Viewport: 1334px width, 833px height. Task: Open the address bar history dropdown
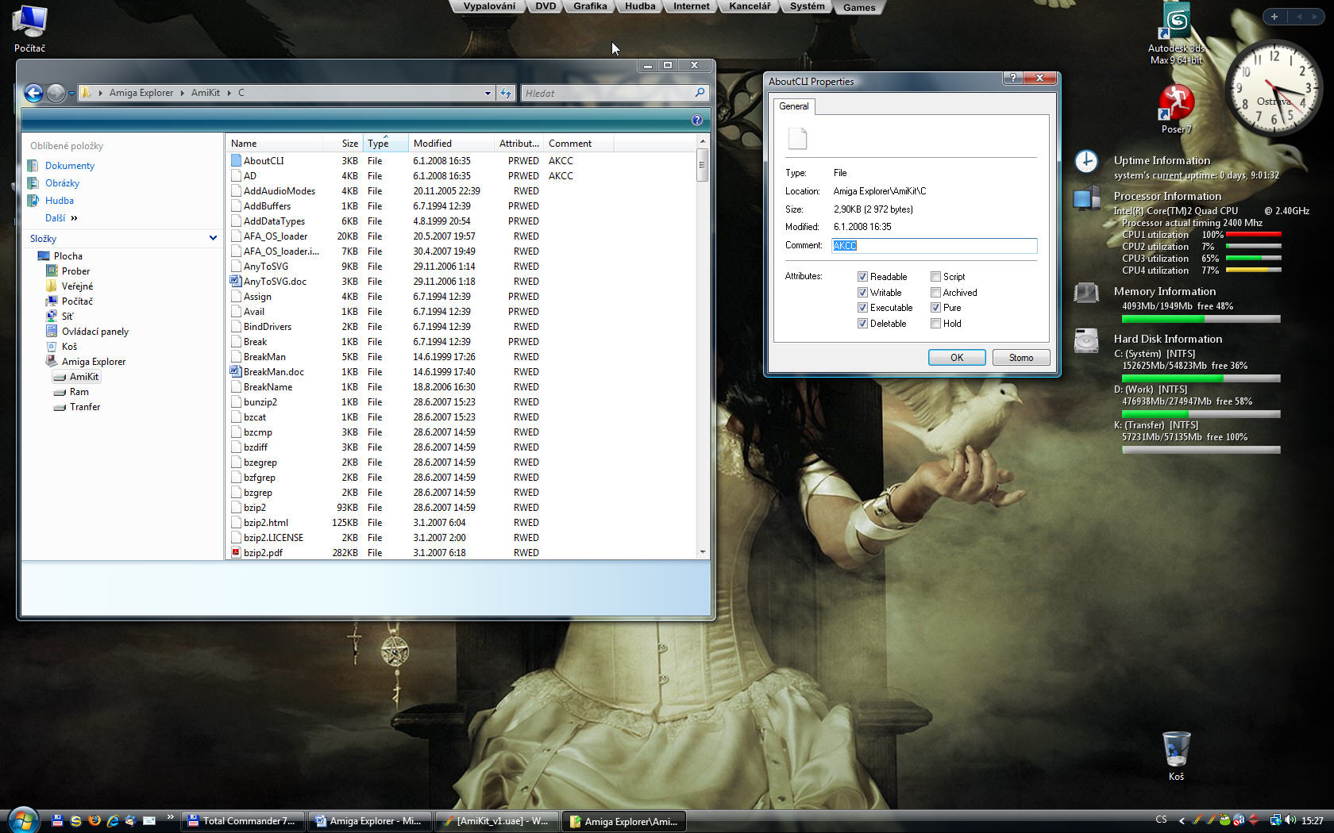pyautogui.click(x=488, y=94)
